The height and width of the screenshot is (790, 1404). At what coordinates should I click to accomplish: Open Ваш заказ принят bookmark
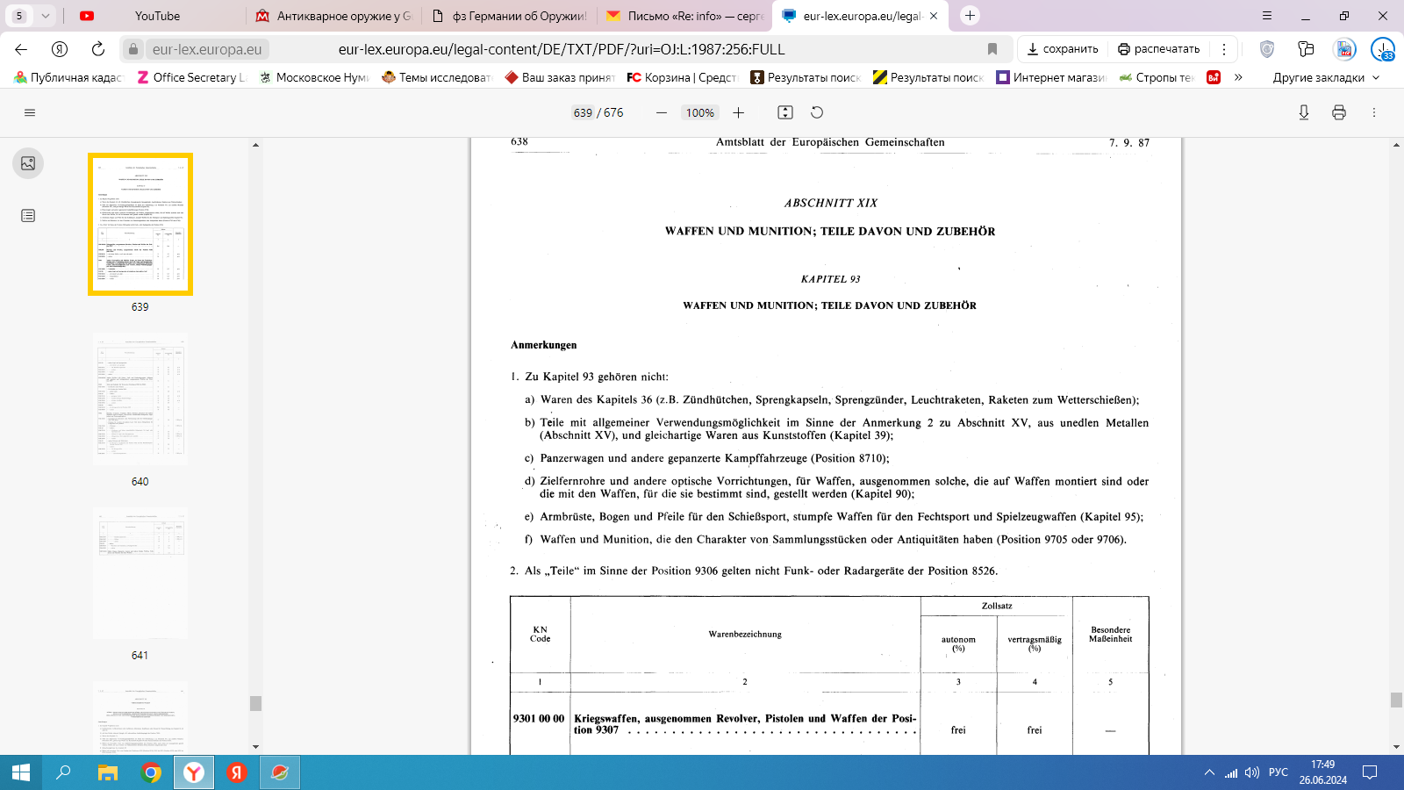pos(560,77)
